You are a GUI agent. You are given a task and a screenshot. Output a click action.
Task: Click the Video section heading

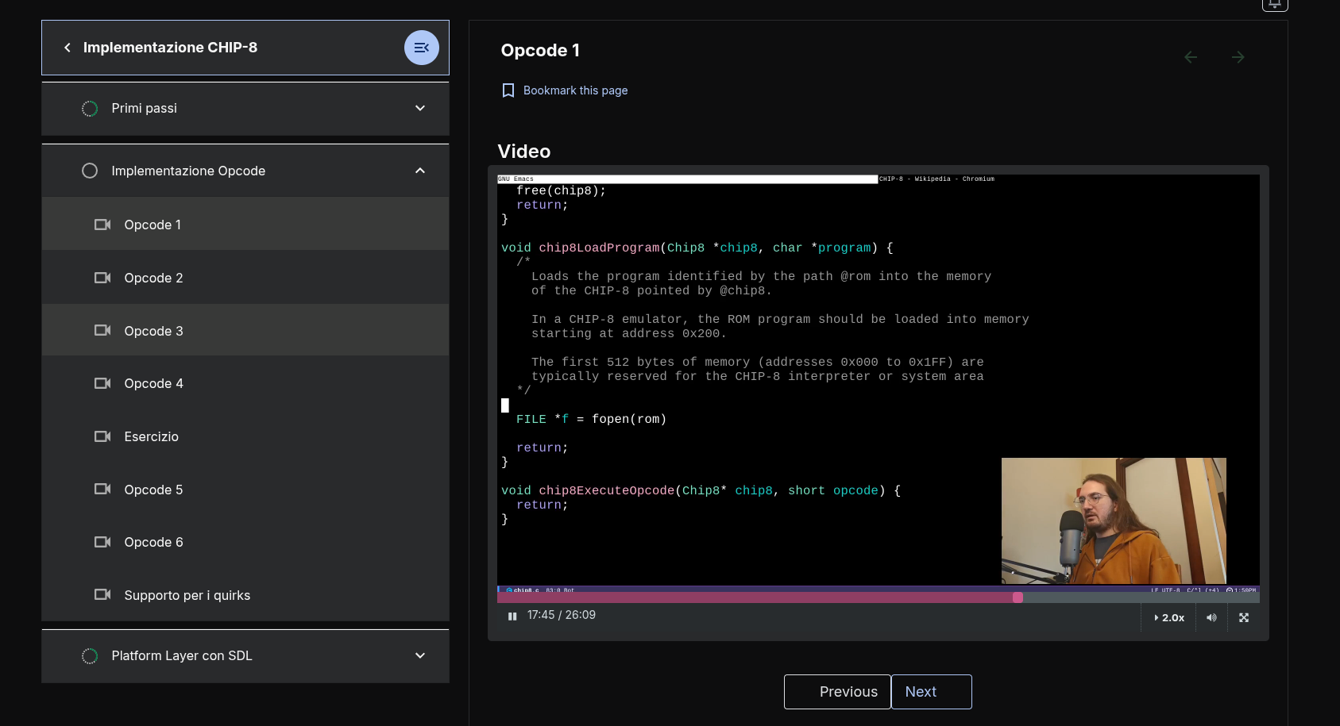pyautogui.click(x=524, y=152)
